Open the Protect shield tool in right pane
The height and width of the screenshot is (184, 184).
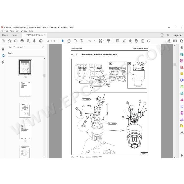[x=182, y=106]
